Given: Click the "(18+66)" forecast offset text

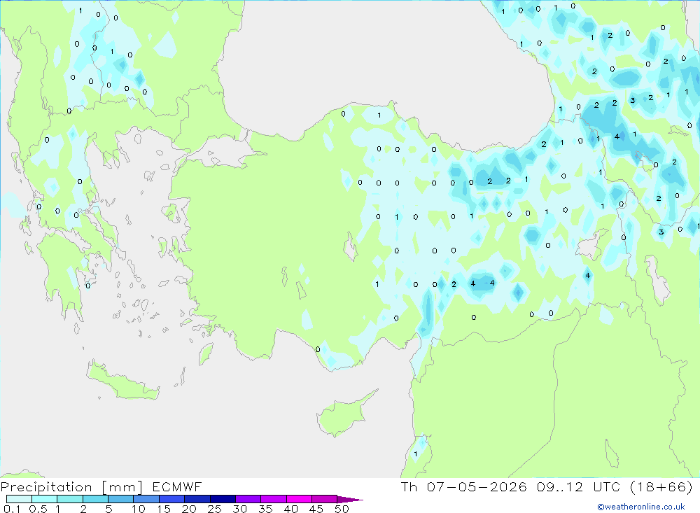Looking at the screenshot, I should pyautogui.click(x=661, y=487).
